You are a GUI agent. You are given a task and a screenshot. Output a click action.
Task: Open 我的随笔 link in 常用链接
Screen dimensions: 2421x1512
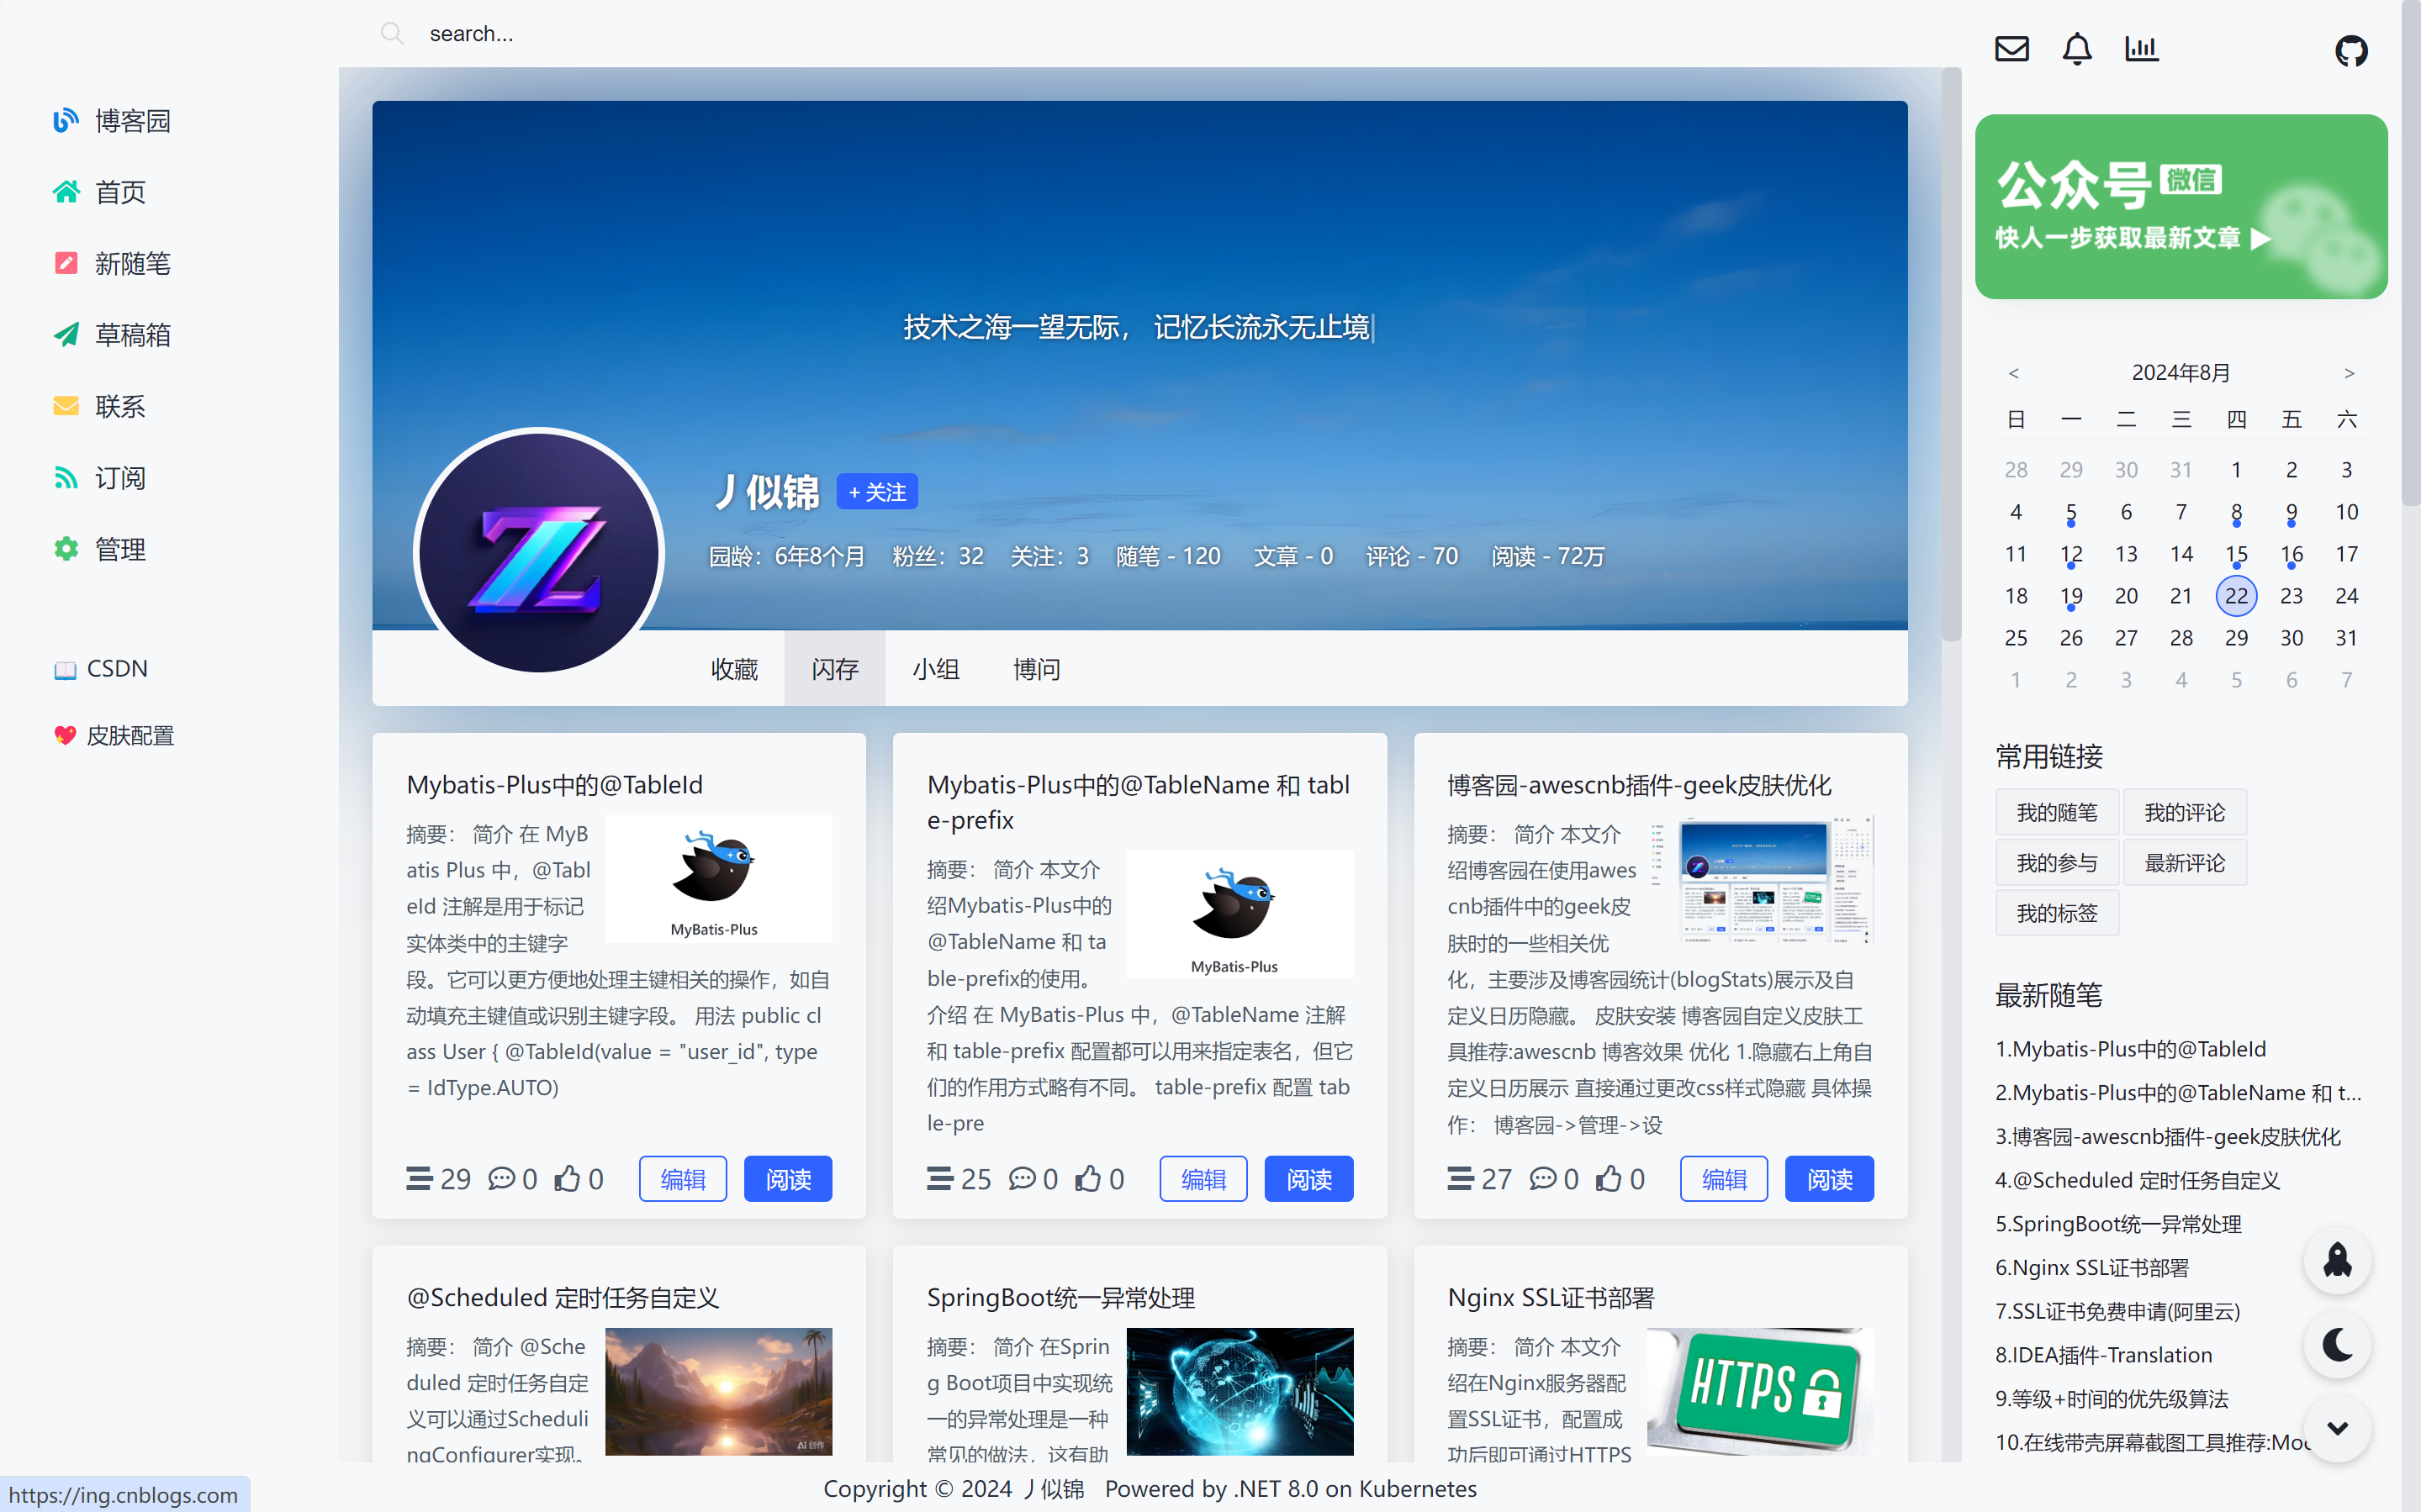[2057, 812]
